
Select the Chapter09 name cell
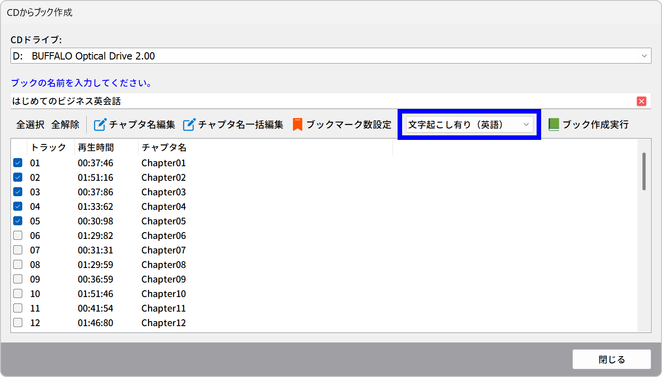click(x=164, y=279)
